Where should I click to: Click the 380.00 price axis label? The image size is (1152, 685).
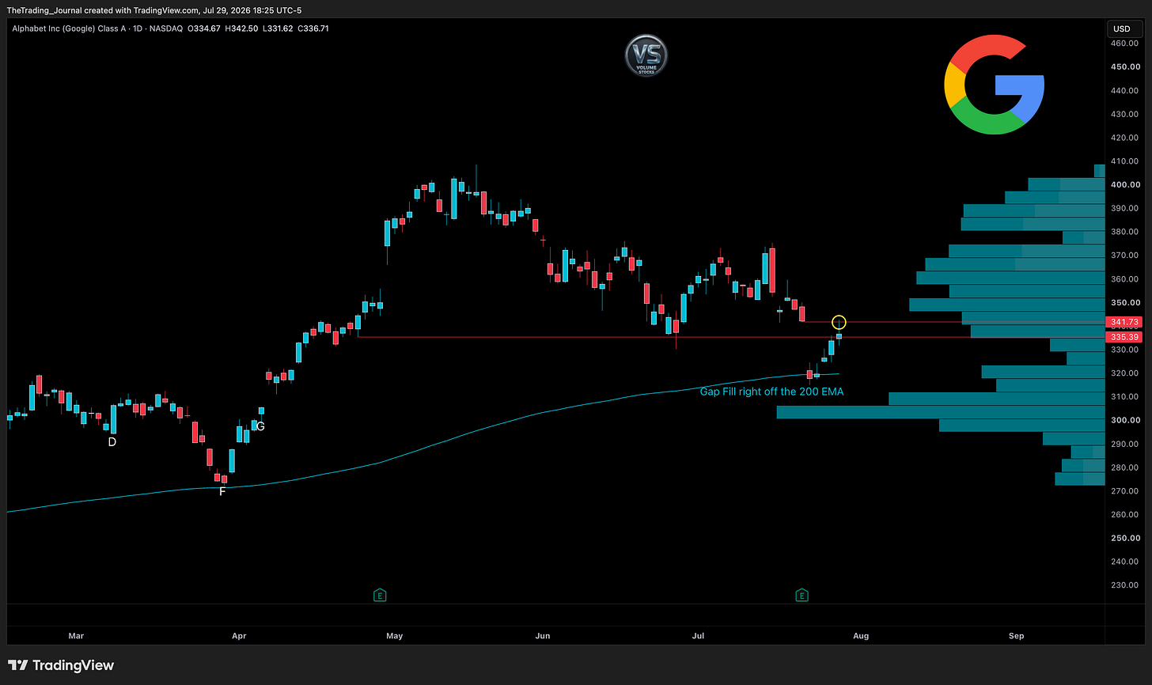(1124, 232)
